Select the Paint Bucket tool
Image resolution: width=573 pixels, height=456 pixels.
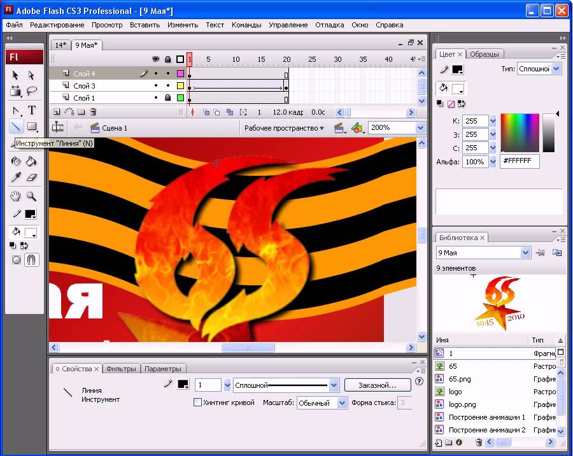[x=31, y=161]
